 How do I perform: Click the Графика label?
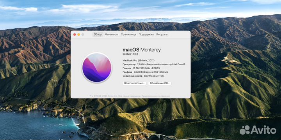pyautogui.click(x=128, y=72)
